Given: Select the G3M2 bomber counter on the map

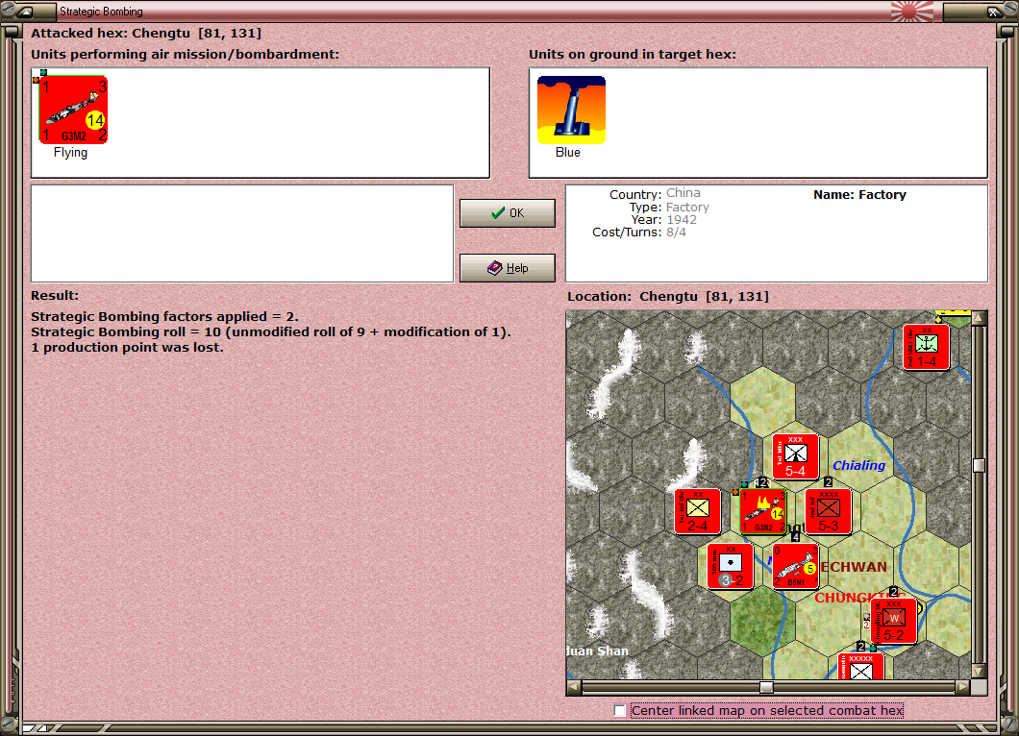Looking at the screenshot, I should [x=763, y=511].
